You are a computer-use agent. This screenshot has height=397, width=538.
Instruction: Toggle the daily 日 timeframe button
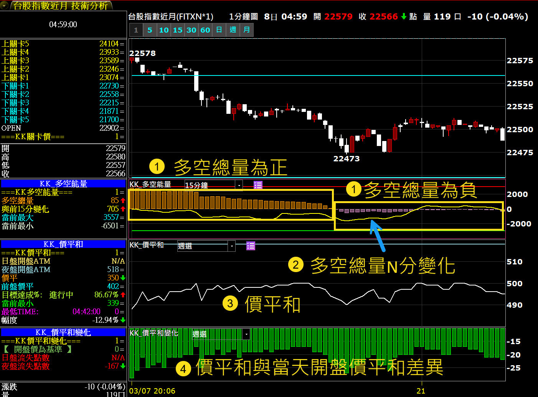[x=219, y=30]
